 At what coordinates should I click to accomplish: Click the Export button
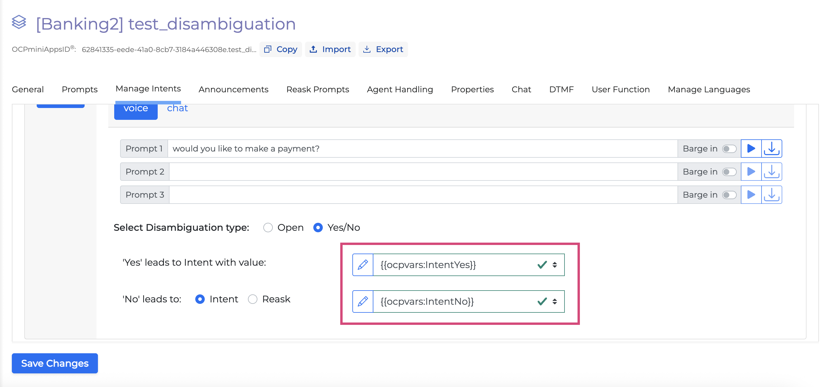[x=383, y=49]
